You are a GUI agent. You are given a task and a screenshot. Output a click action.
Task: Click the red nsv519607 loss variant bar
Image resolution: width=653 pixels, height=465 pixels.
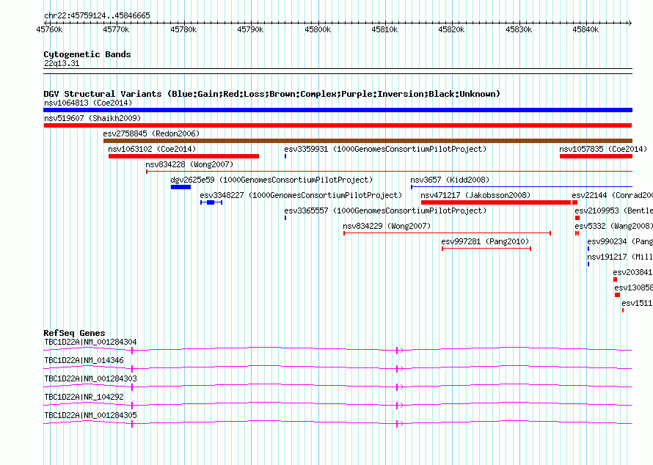338,125
